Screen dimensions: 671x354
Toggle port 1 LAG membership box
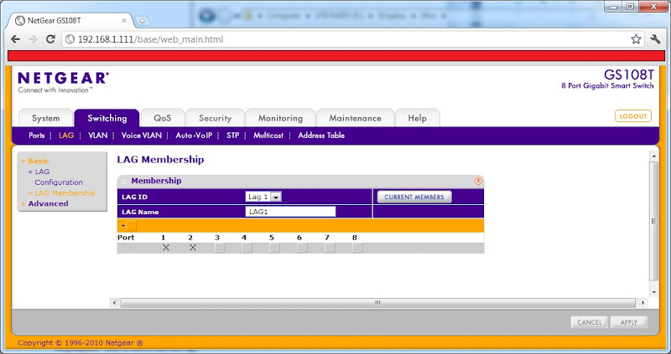point(166,248)
